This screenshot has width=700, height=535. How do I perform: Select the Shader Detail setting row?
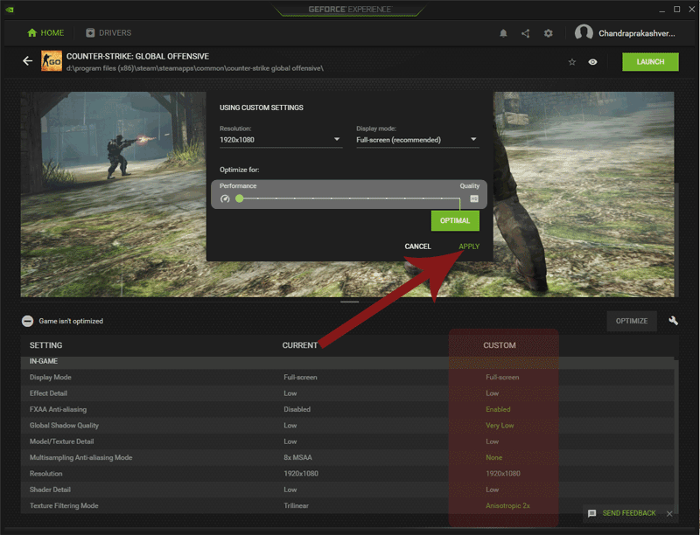[347, 490]
